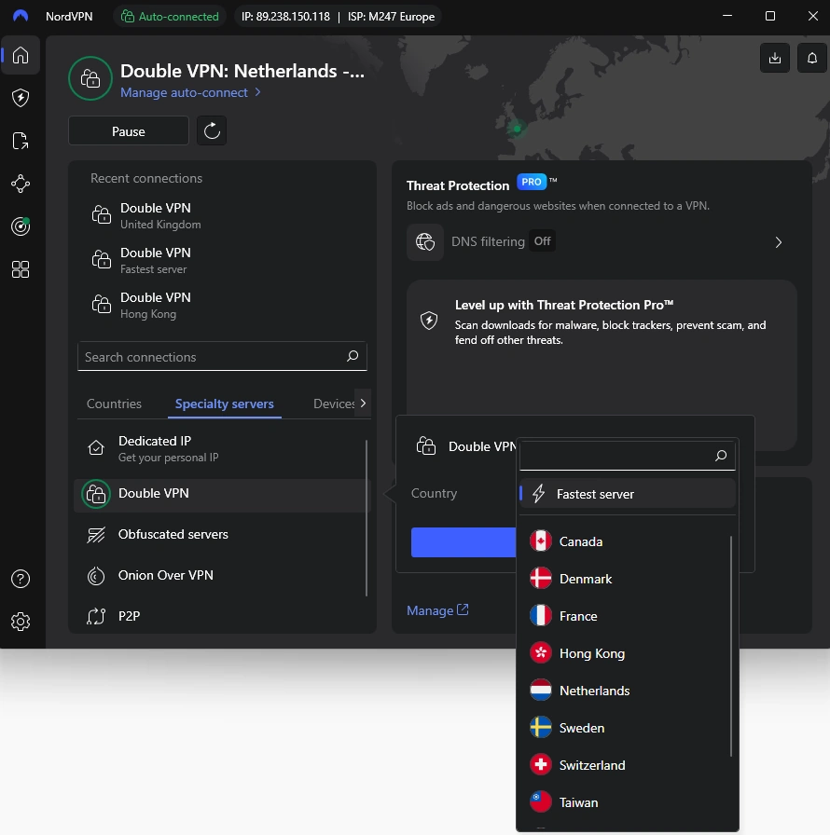
Task: Click Onion Over VPN icon
Action: point(96,576)
